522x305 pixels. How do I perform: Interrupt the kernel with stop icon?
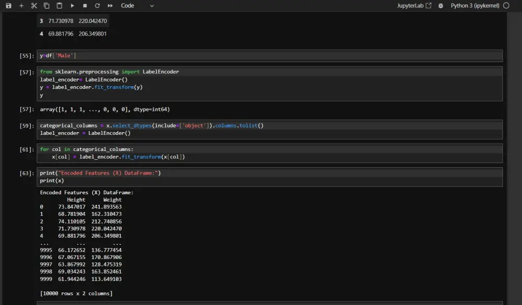coord(85,6)
